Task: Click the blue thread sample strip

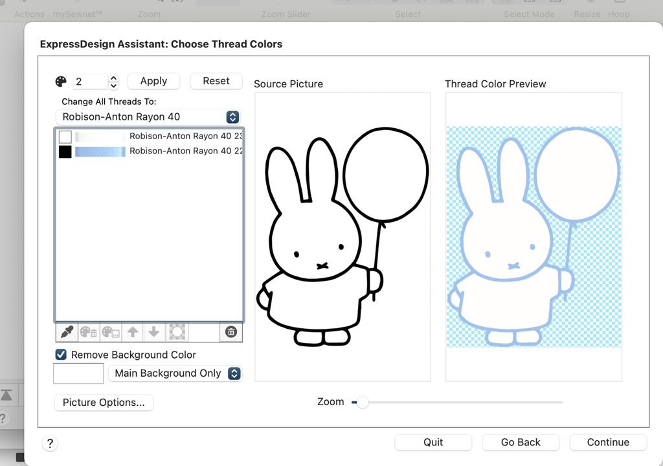Action: 100,151
